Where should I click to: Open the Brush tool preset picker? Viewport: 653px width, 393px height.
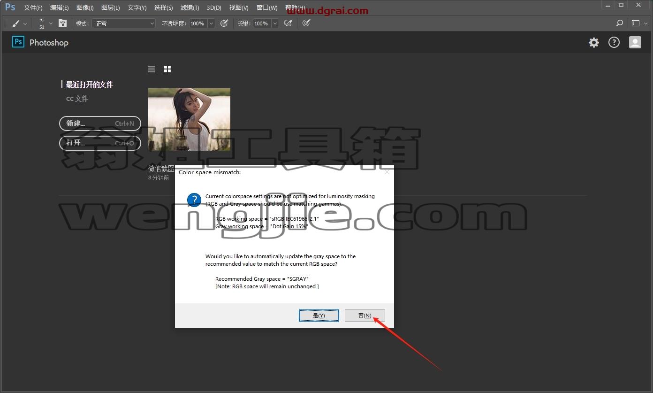[19, 23]
